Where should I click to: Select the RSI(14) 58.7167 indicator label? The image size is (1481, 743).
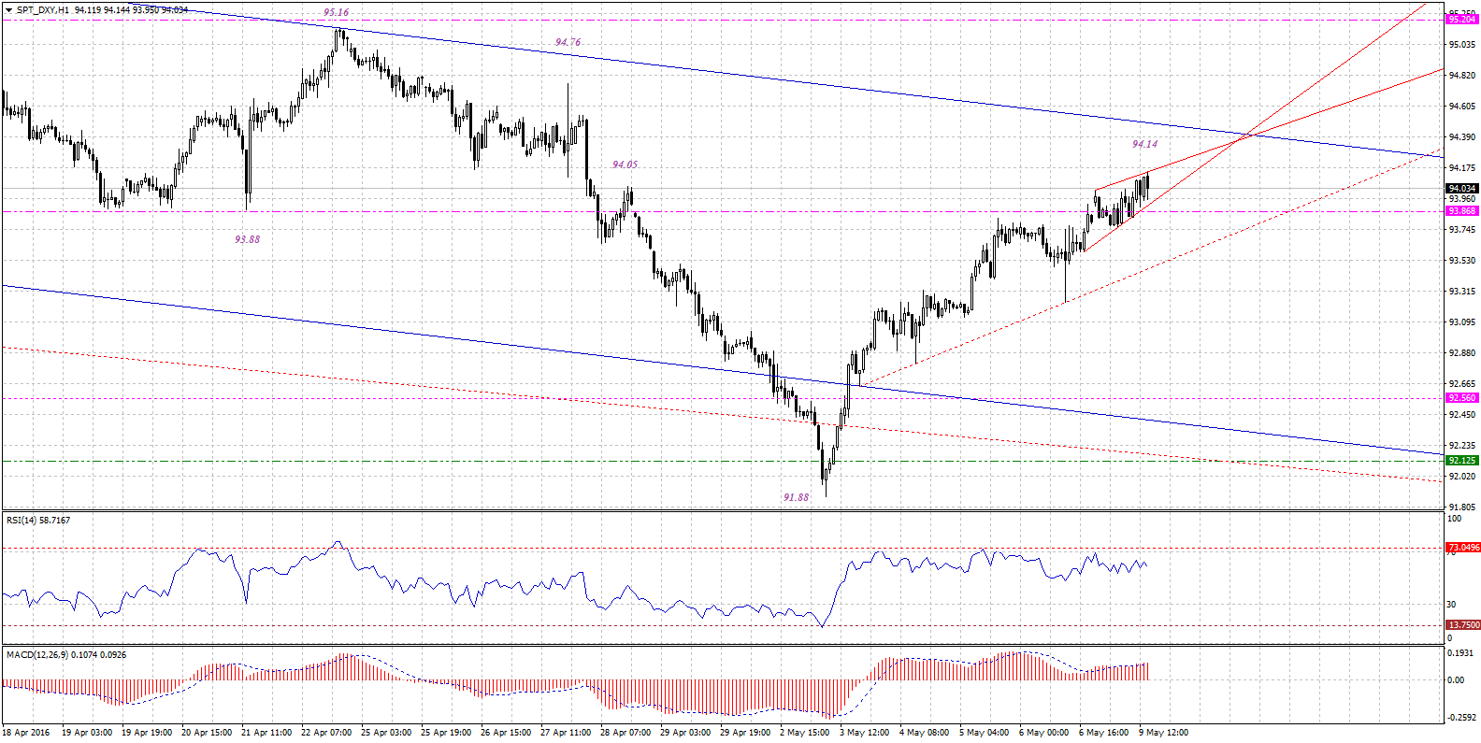point(38,521)
